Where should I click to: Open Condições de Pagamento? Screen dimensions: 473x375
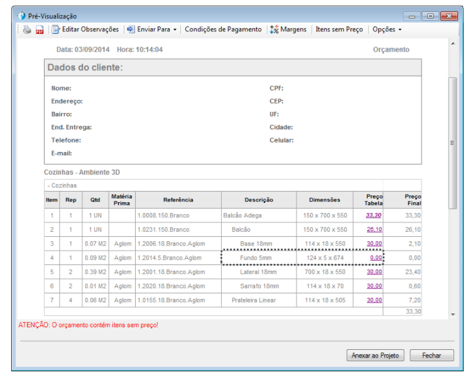coord(223,30)
